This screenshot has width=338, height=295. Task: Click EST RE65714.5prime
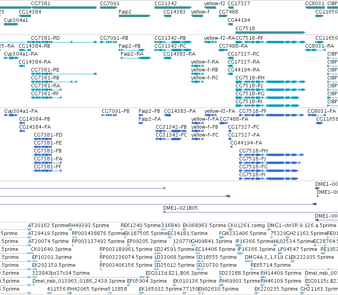270,265
